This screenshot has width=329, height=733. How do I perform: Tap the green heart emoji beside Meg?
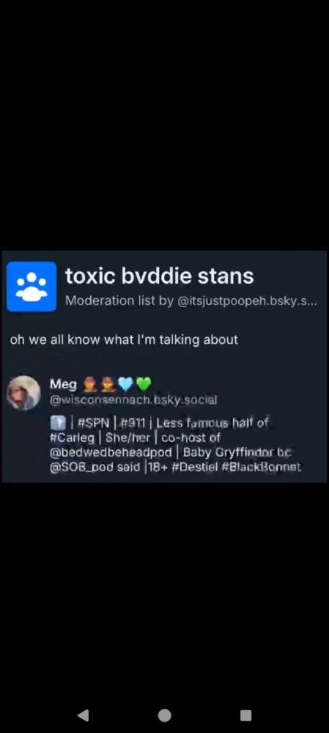[144, 384]
